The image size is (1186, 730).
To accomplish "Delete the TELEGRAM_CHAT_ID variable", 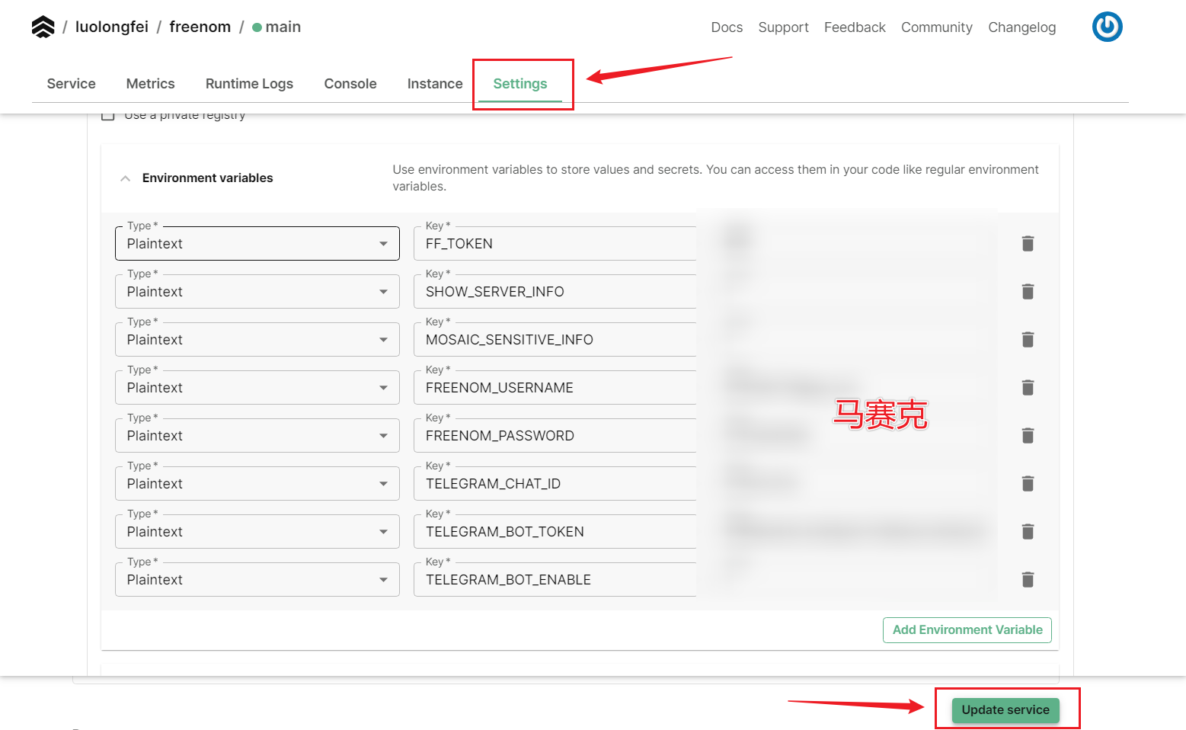I will coord(1028,483).
